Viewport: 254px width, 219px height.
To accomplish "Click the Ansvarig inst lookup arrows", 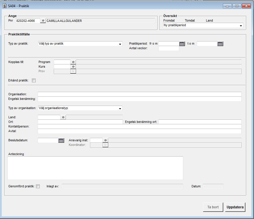I will (106, 140).
